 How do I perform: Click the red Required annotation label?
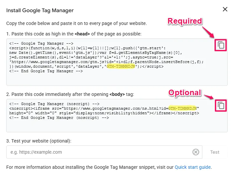click(185, 21)
